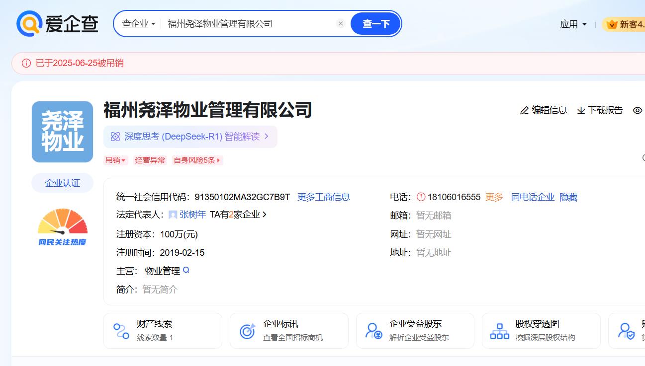Open 更多工商信息 link
Image resolution: width=645 pixels, height=366 pixels.
(x=323, y=197)
